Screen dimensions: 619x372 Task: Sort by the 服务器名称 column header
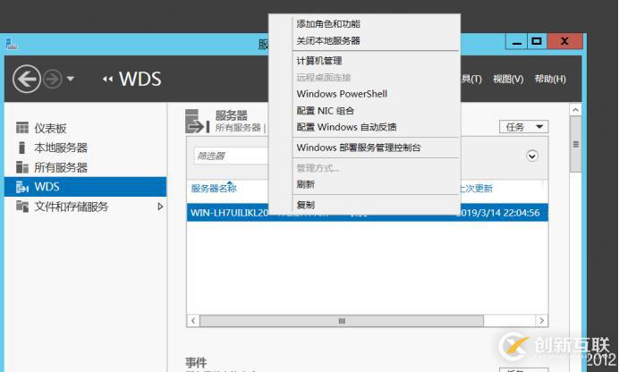214,189
